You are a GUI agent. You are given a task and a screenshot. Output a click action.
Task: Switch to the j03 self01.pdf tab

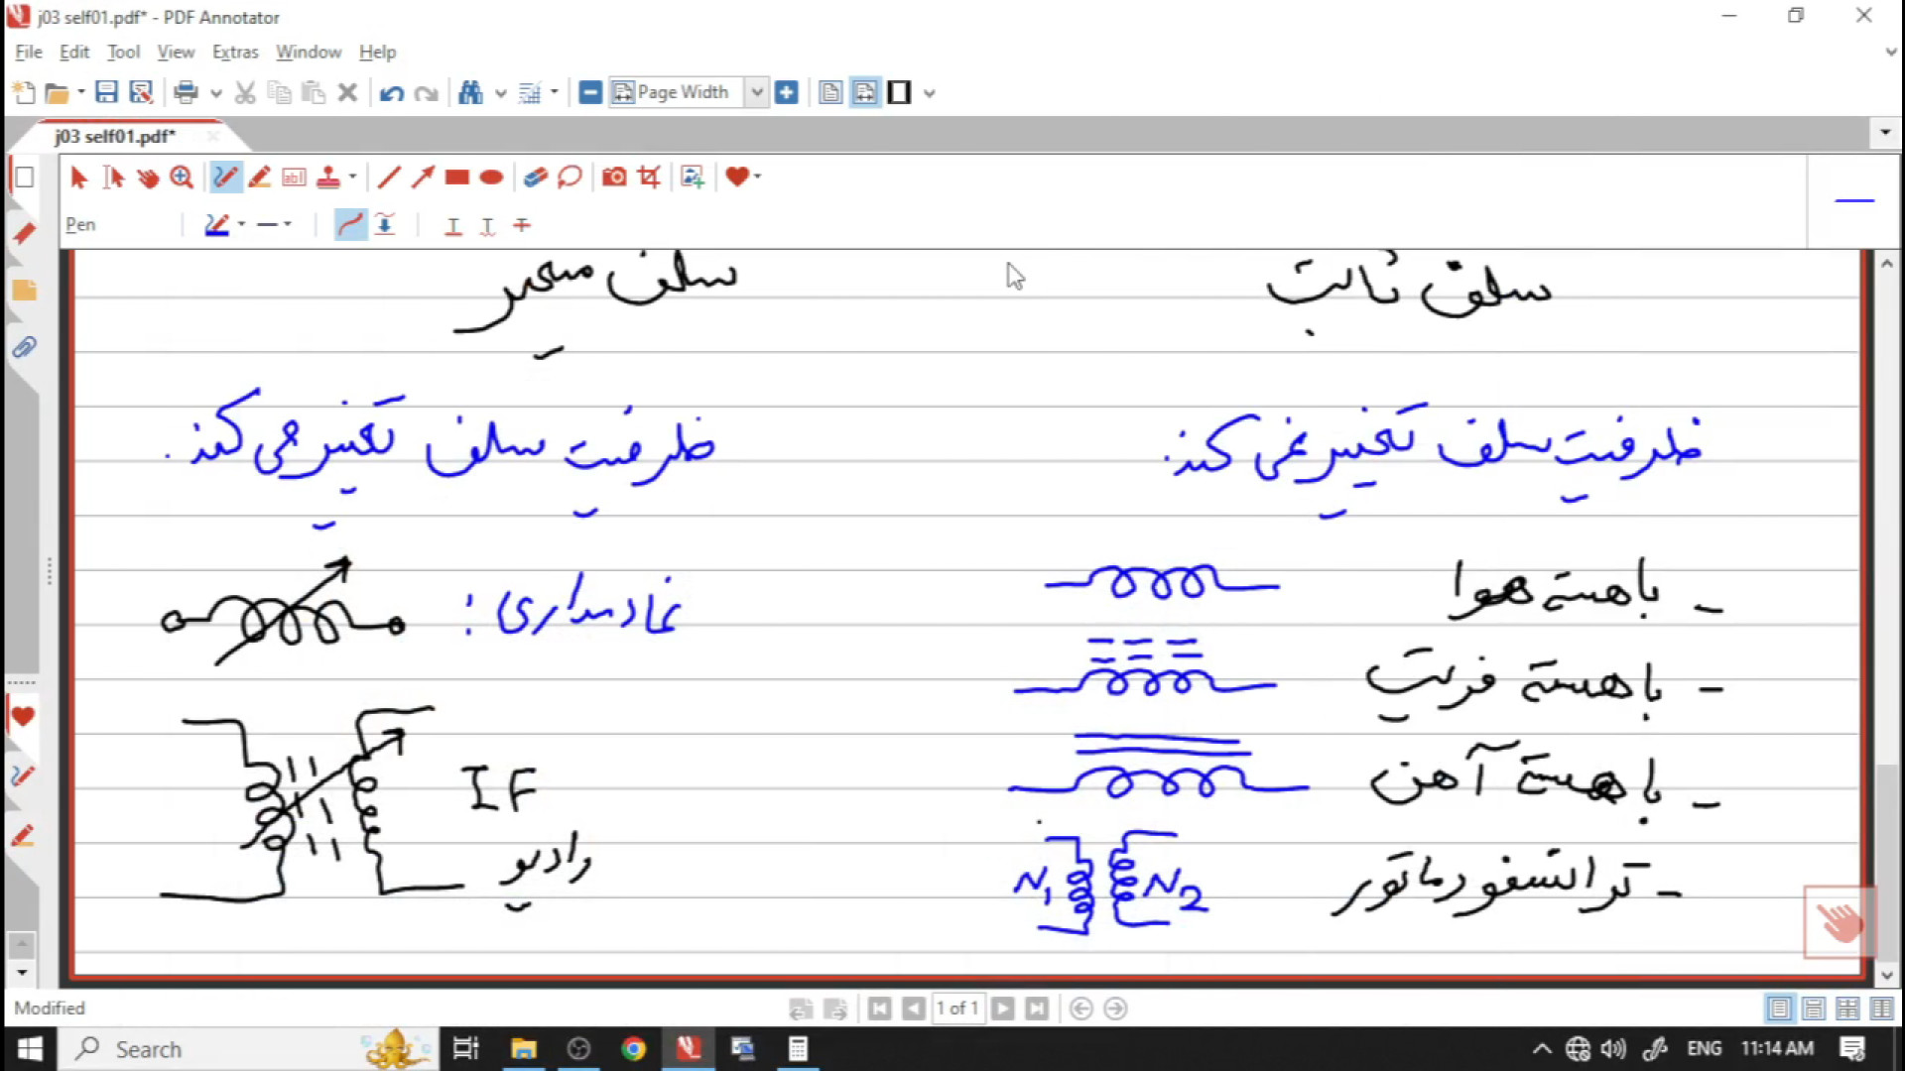[x=115, y=136]
